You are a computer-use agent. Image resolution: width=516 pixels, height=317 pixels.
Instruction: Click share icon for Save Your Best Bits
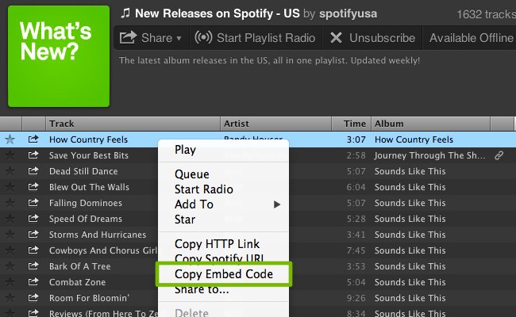point(33,155)
